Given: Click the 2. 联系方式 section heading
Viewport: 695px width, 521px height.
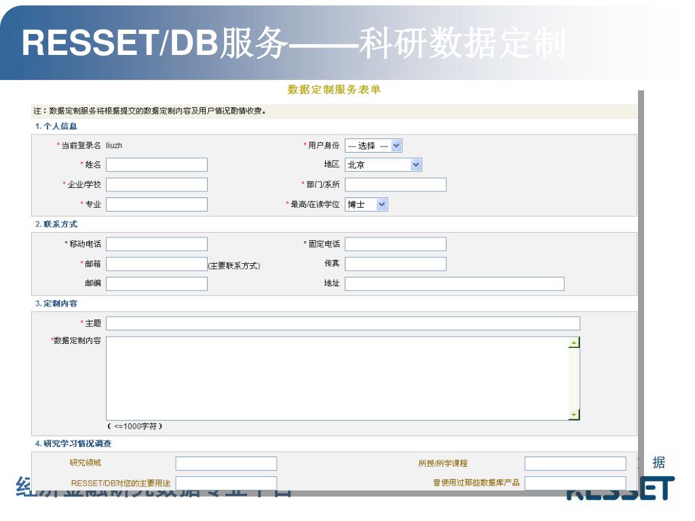Looking at the screenshot, I should click(x=56, y=224).
